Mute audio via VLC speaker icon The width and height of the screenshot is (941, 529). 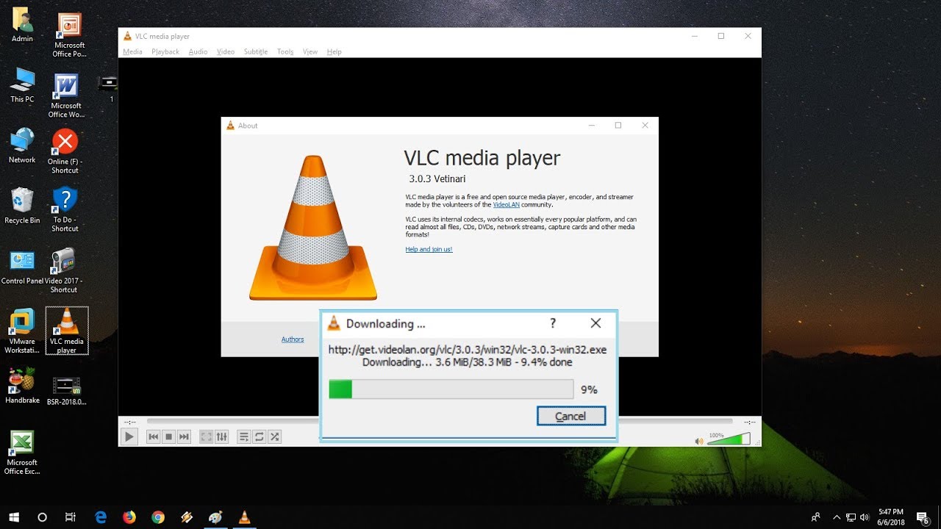699,441
